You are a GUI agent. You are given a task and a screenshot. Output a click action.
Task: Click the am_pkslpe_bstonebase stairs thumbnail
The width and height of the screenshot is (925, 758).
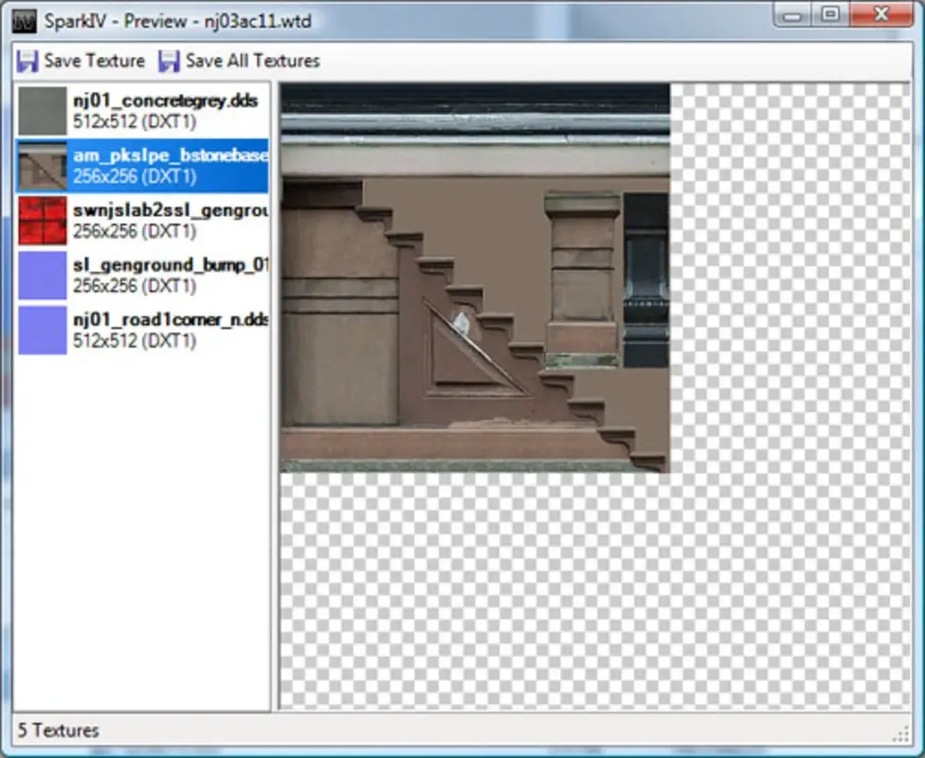click(41, 164)
